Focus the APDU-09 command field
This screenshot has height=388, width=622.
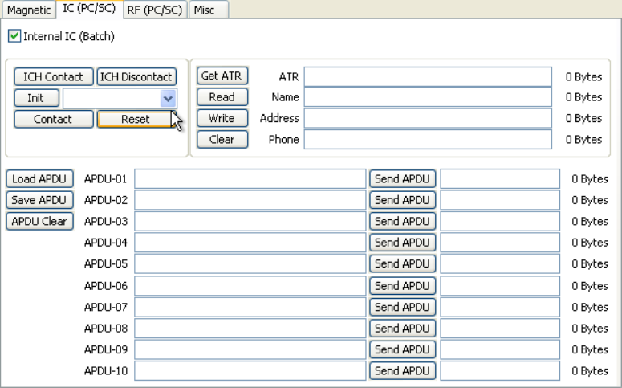click(250, 349)
